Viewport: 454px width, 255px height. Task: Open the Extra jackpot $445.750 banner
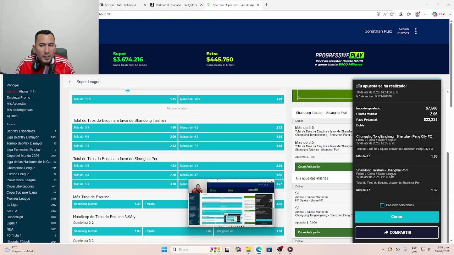pyautogui.click(x=220, y=59)
